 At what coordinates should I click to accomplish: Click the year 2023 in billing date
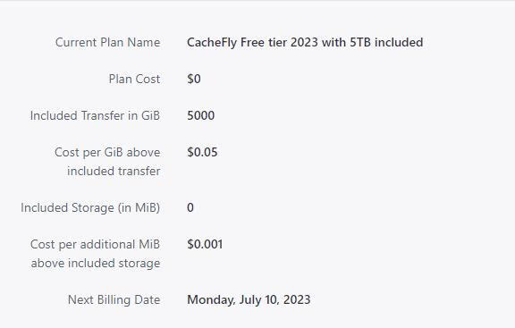pyautogui.click(x=297, y=299)
